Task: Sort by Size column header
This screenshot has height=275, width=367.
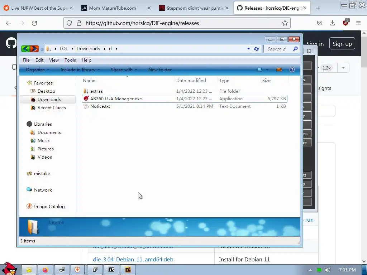Action: (274, 80)
